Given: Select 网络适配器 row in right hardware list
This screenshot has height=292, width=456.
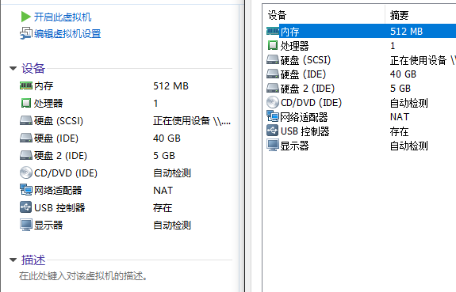Looking at the screenshot, I should 359,116.
